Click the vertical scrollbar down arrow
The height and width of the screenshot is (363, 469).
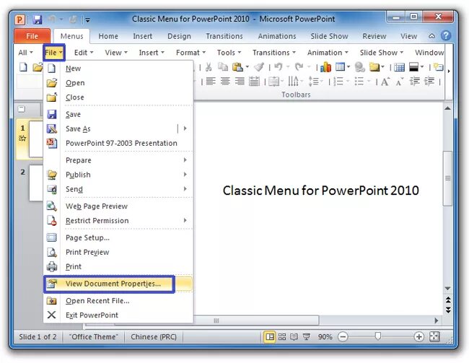tap(447, 289)
